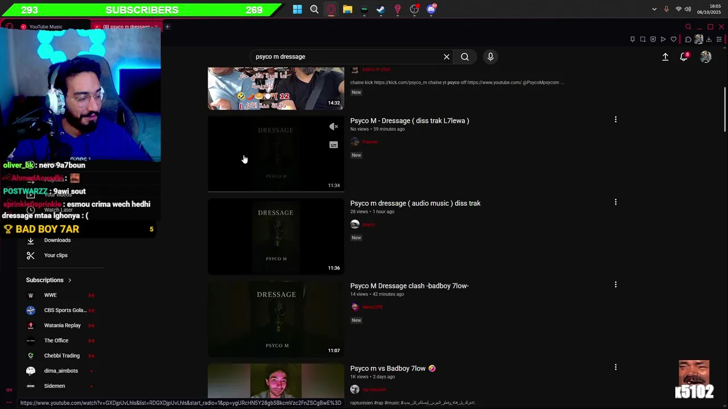The width and height of the screenshot is (728, 409).
Task: Show hidden system tray icons chevron
Action: tap(654, 9)
